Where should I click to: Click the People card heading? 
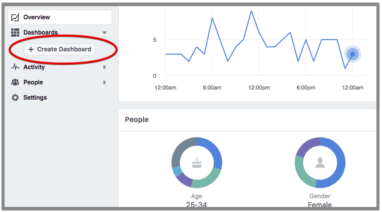136,119
